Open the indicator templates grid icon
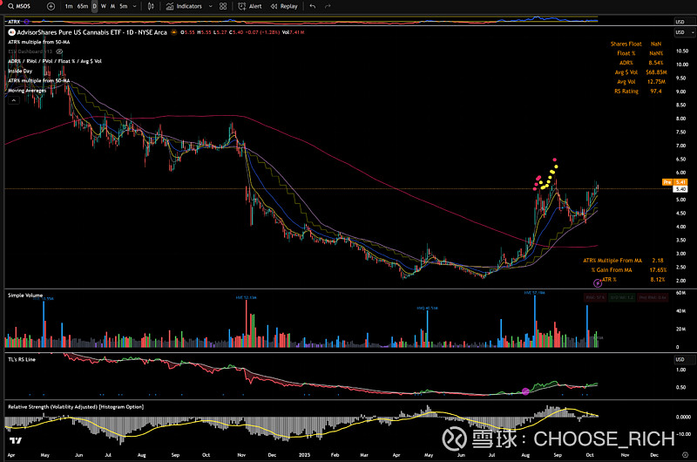 click(223, 6)
